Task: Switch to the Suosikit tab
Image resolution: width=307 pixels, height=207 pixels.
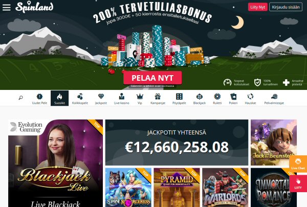Action: (x=59, y=98)
